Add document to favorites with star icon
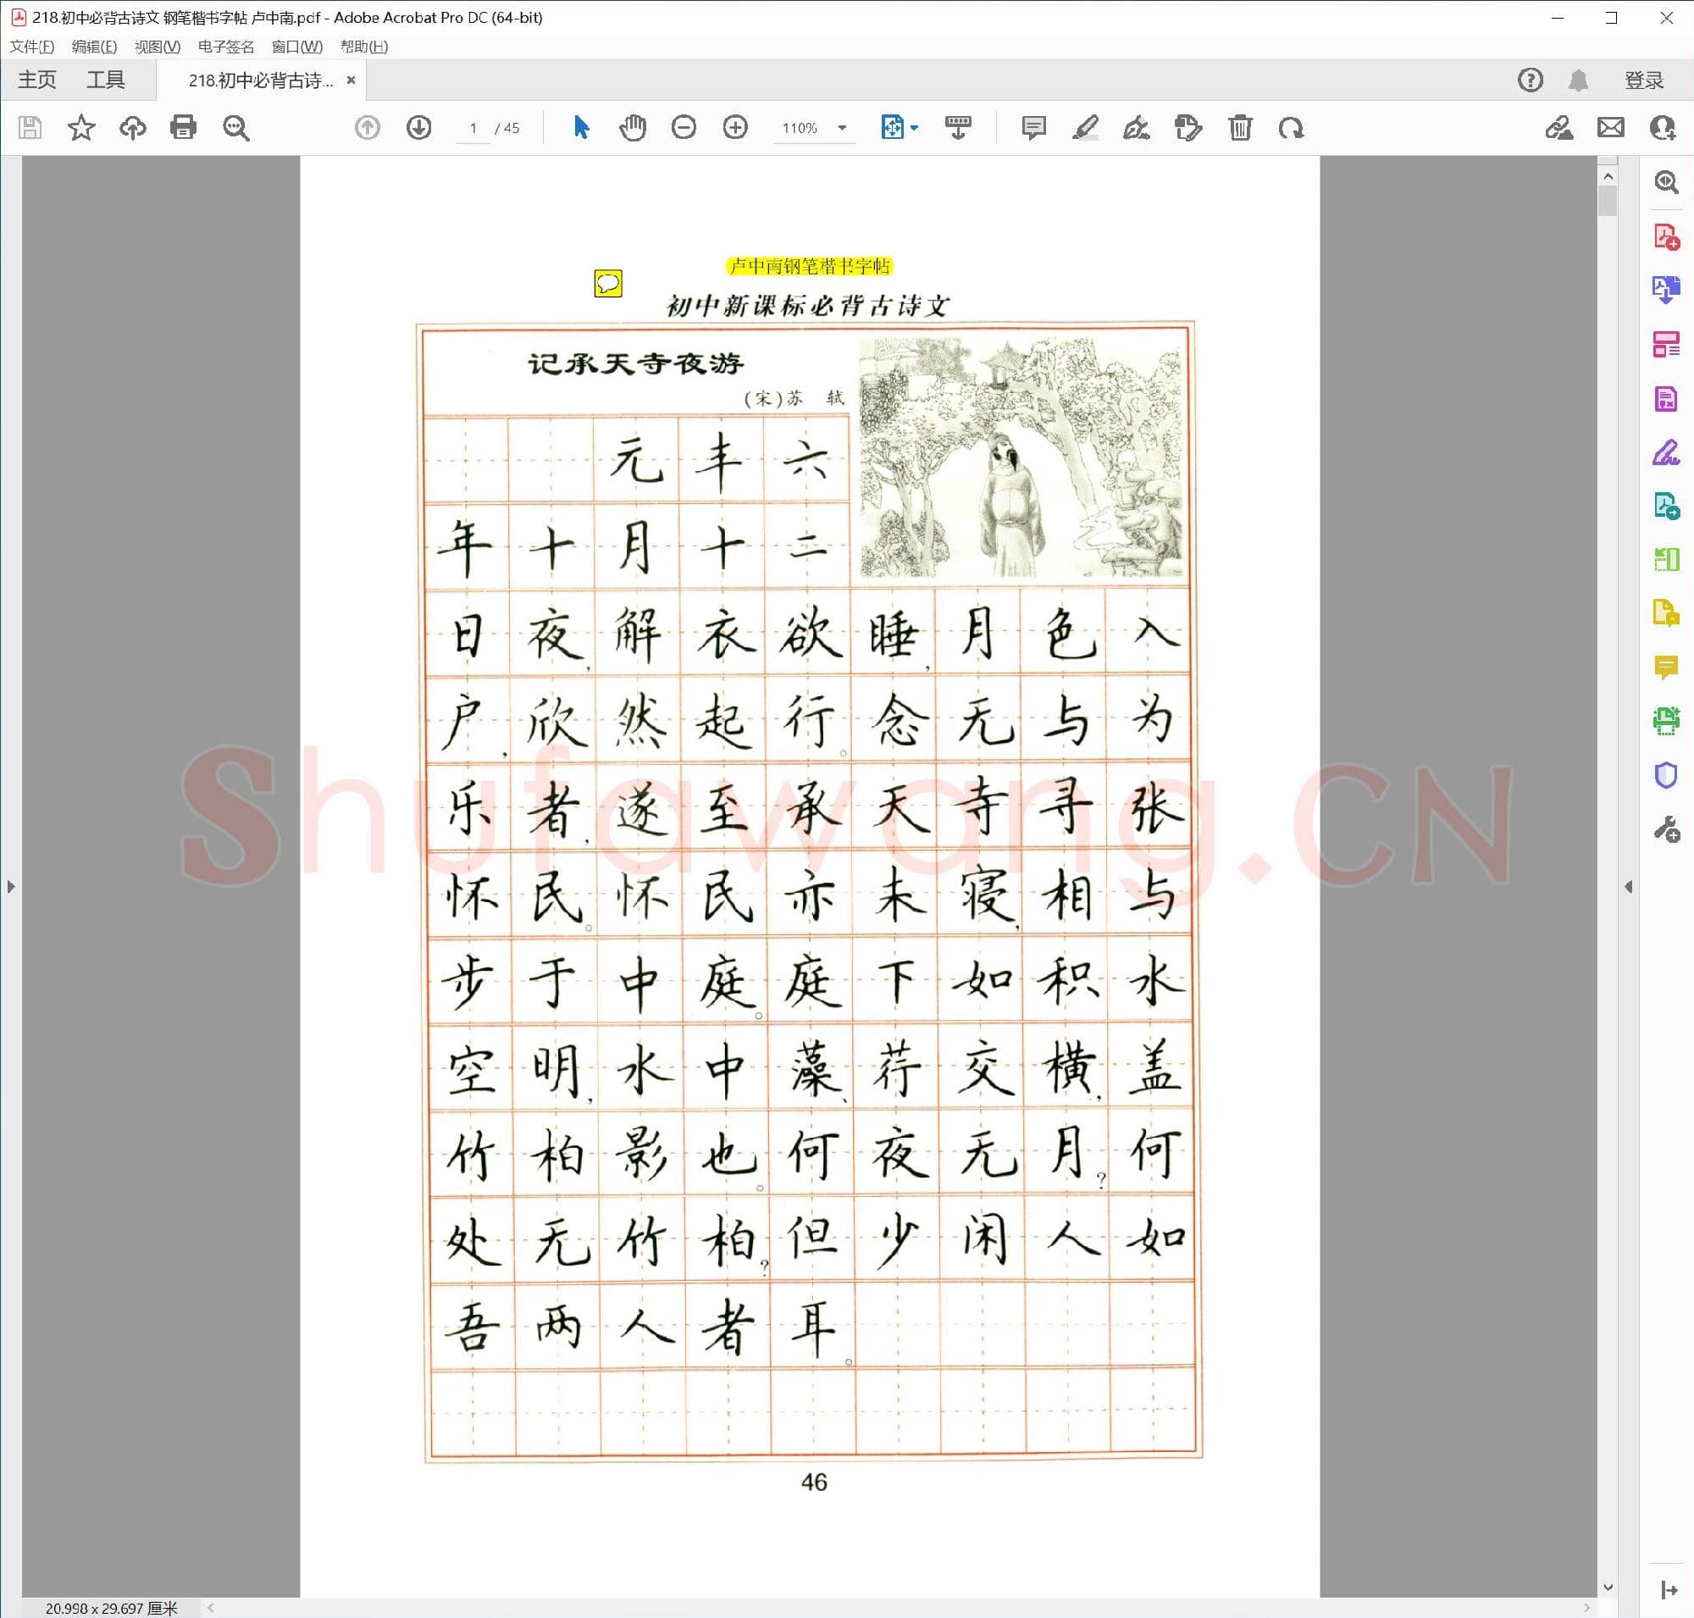 point(82,128)
